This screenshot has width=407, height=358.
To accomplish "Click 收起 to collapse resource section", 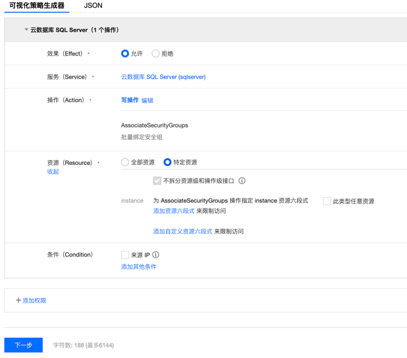I will [53, 172].
